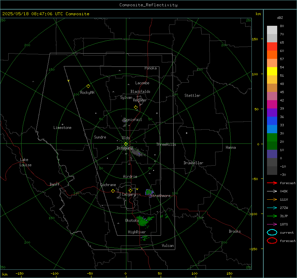This screenshot has height=278, width=297.
Task: Click the Brooks label
Action: point(235,231)
